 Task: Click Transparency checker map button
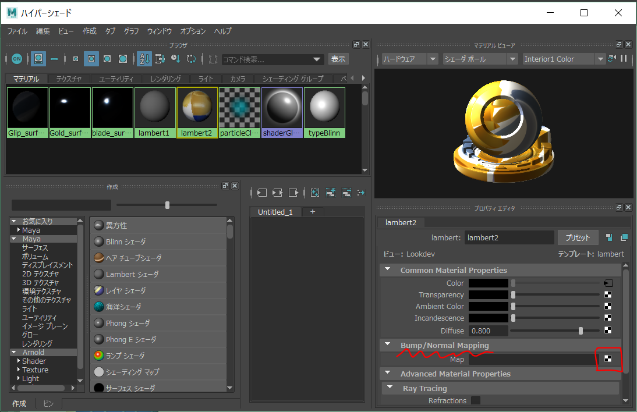tap(608, 294)
